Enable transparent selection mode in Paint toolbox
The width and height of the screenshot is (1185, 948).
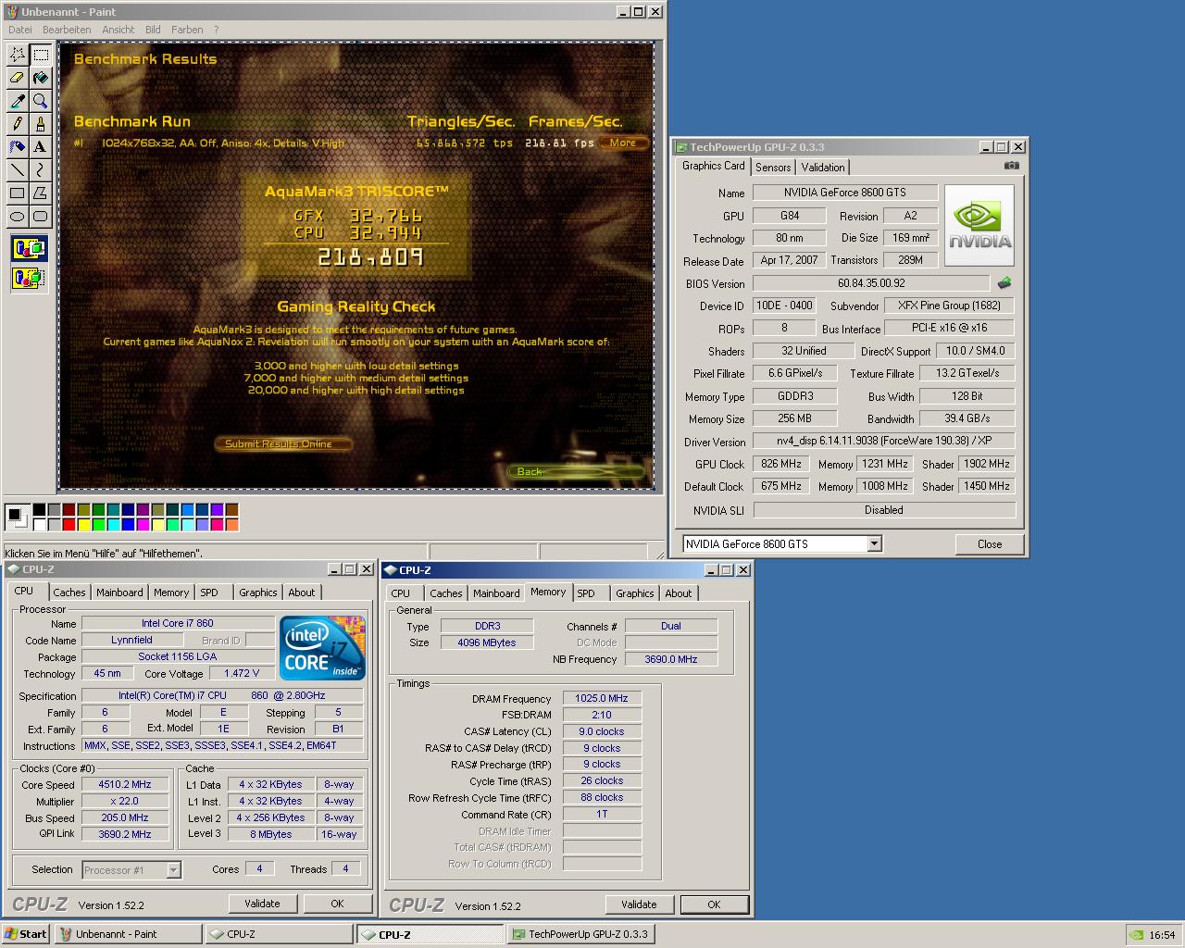30,277
